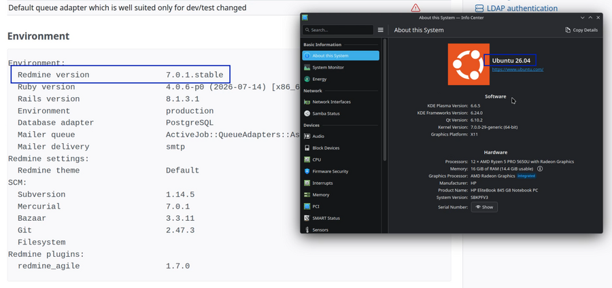Click the Info Center sidebar scrollbar
Image resolution: width=612 pixels, height=288 pixels.
pyautogui.click(x=386, y=99)
